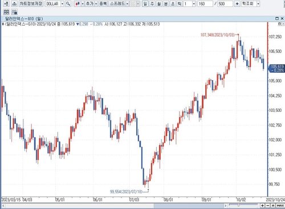This screenshot has width=285, height=209.
Task: Click the 500 total count field
Action: (x=225, y=3)
